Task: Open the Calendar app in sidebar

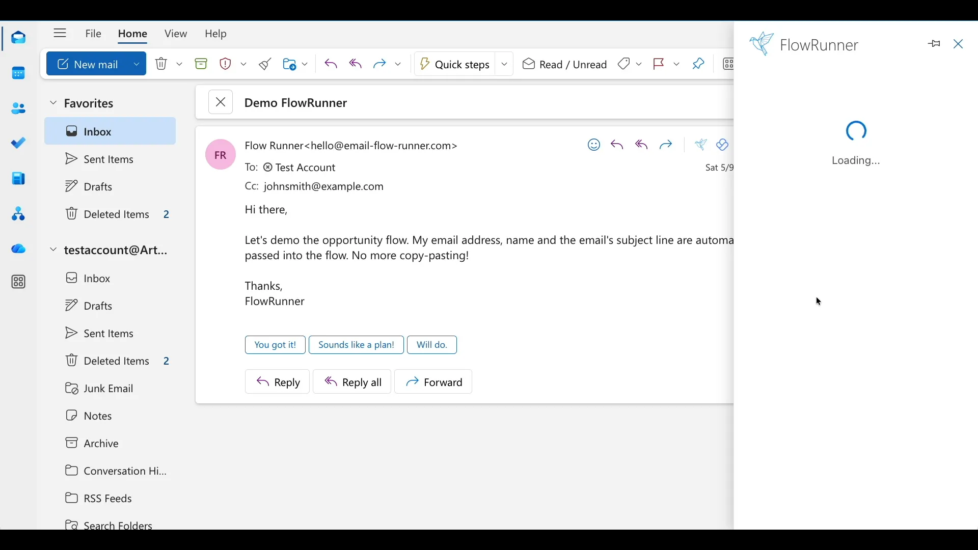Action: (19, 74)
